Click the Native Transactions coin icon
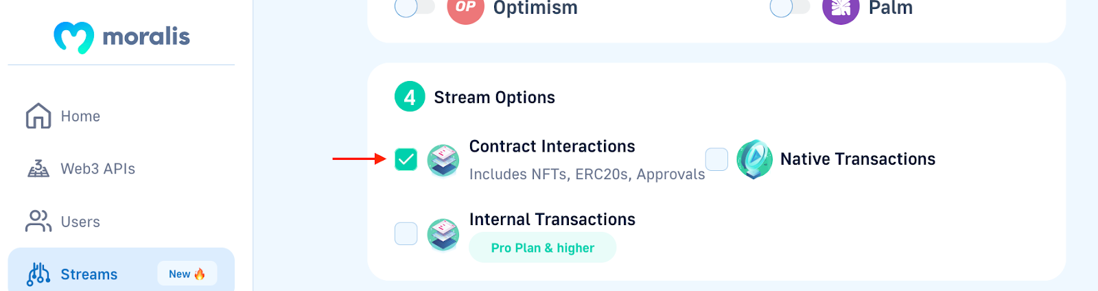1098x291 pixels. coord(754,159)
